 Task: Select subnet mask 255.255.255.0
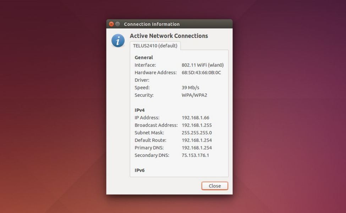197,133
